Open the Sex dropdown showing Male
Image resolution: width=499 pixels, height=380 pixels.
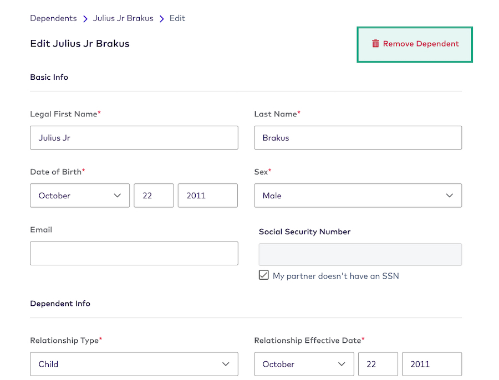click(x=358, y=196)
